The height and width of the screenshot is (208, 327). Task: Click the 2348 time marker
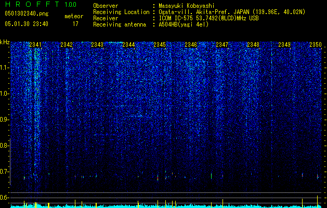pyautogui.click(x=253, y=45)
